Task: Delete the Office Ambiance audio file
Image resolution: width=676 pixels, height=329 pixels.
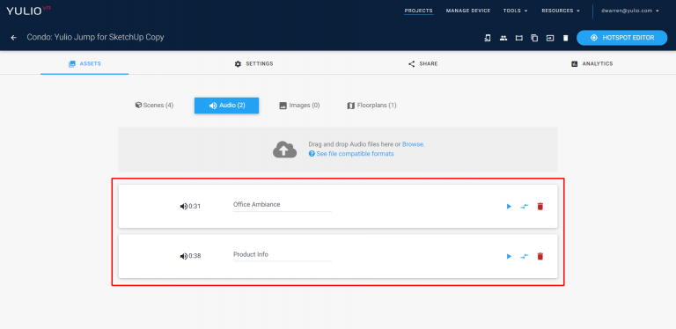Action: pos(540,207)
